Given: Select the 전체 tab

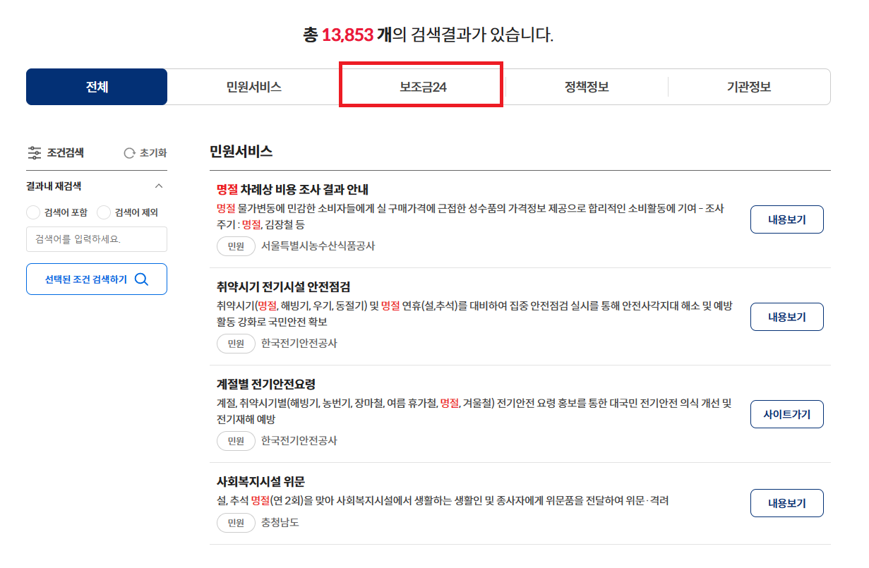Looking at the screenshot, I should tap(96, 86).
